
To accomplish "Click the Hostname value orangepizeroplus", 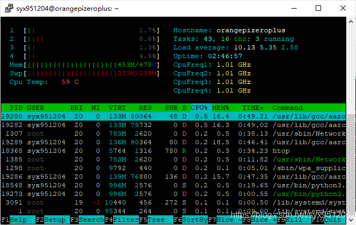I will (x=250, y=30).
